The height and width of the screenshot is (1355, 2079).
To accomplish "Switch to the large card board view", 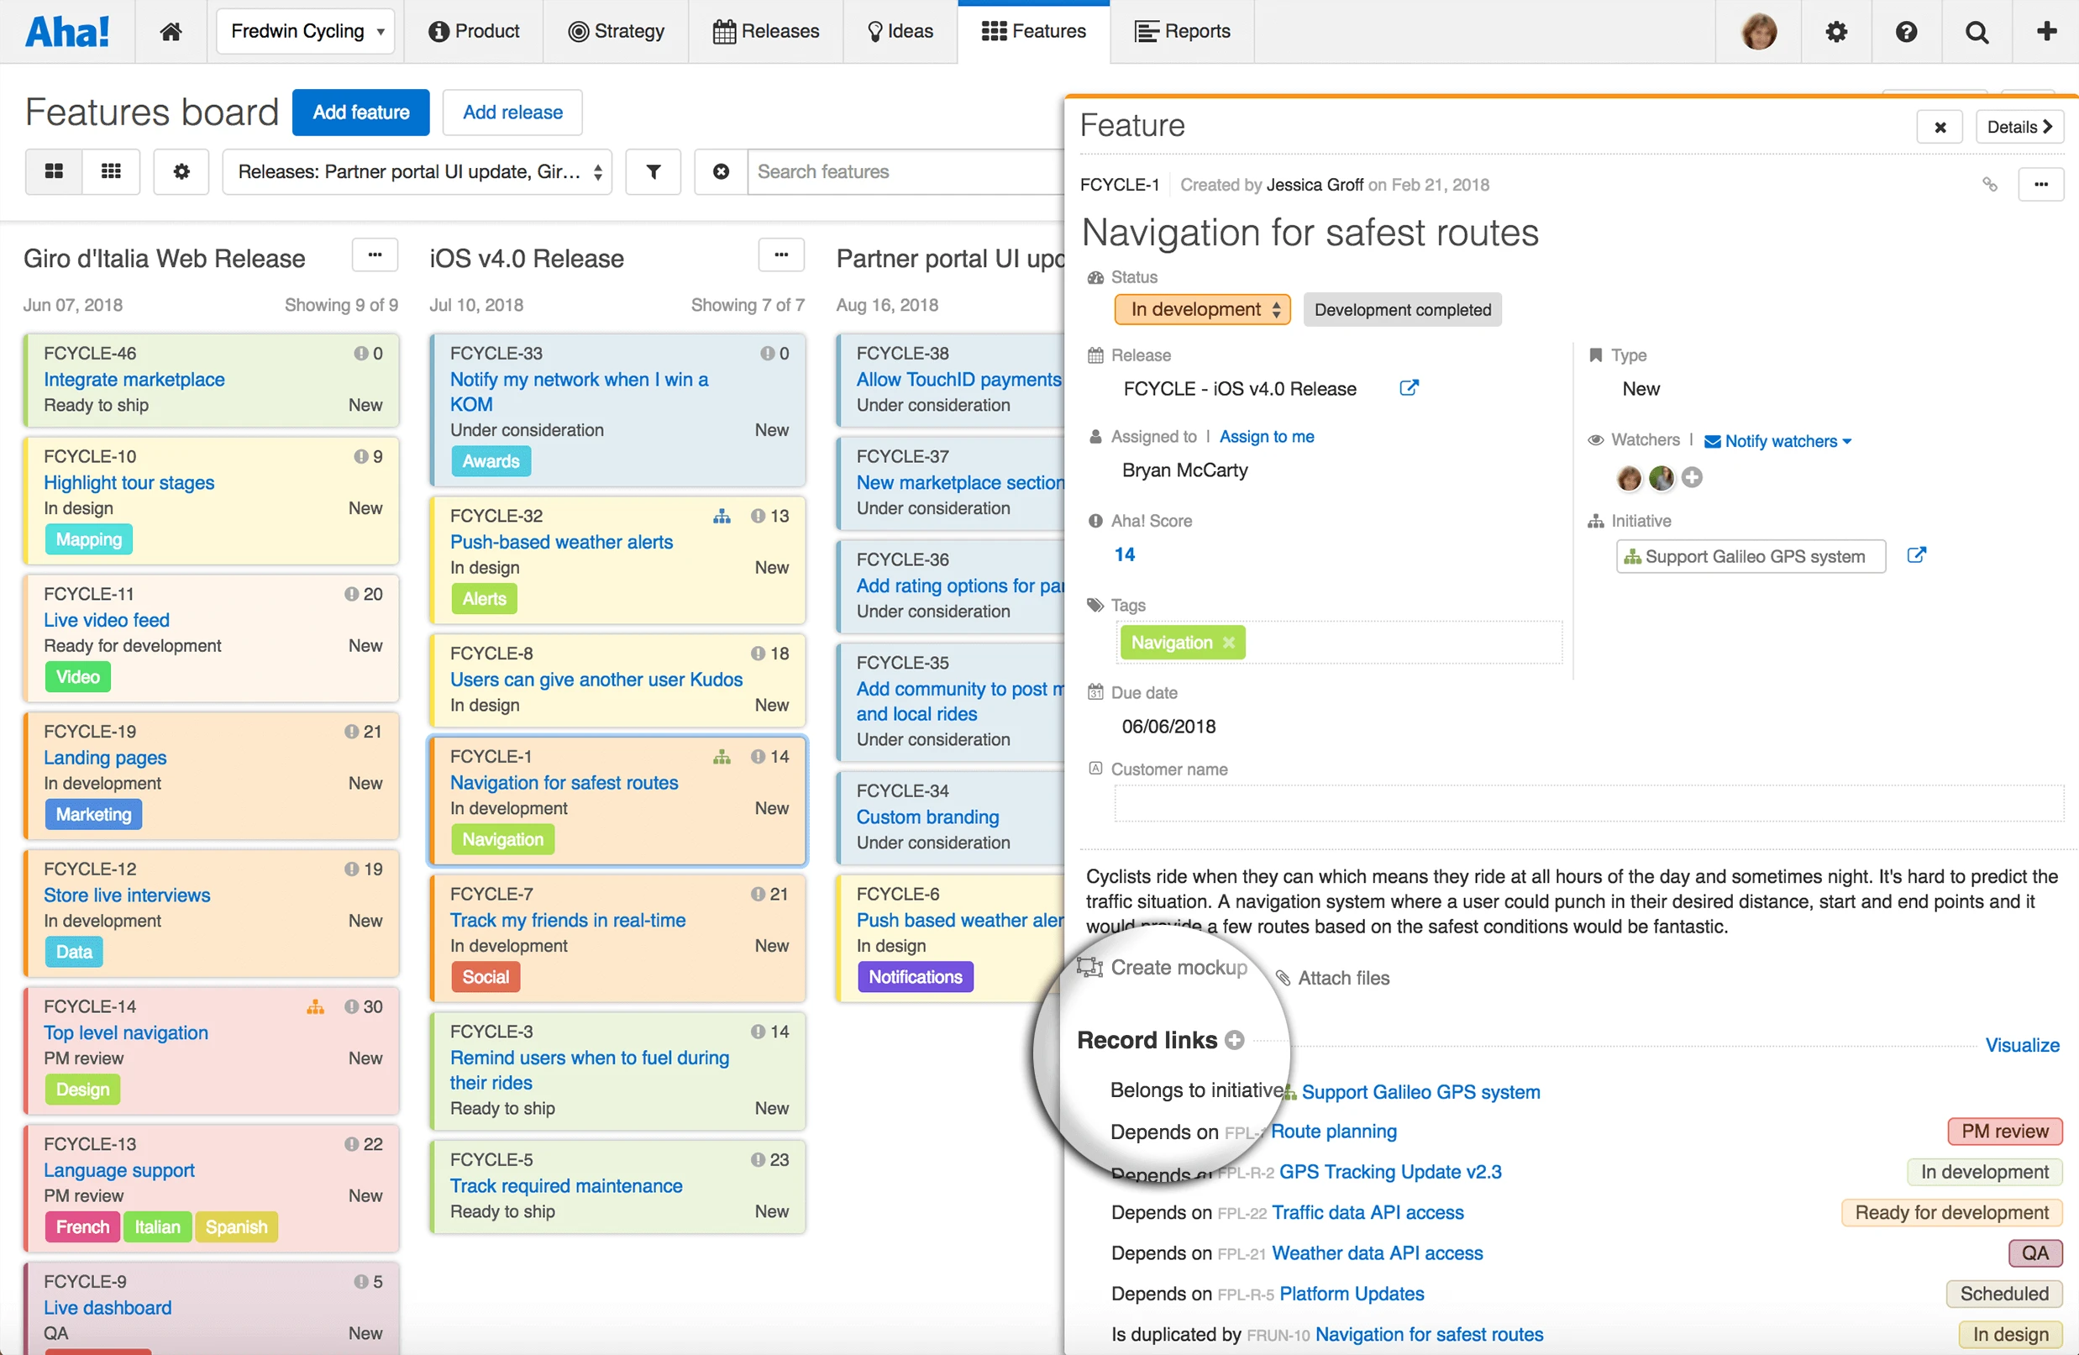I will 54,171.
